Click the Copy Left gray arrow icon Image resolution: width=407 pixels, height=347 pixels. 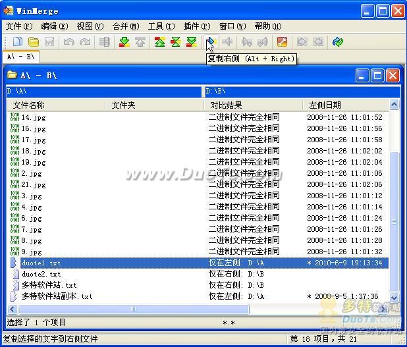click(227, 41)
